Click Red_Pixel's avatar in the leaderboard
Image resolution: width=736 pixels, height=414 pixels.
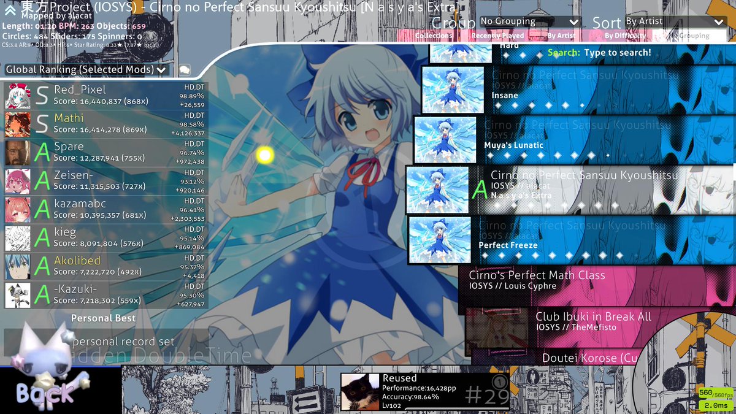tap(18, 96)
